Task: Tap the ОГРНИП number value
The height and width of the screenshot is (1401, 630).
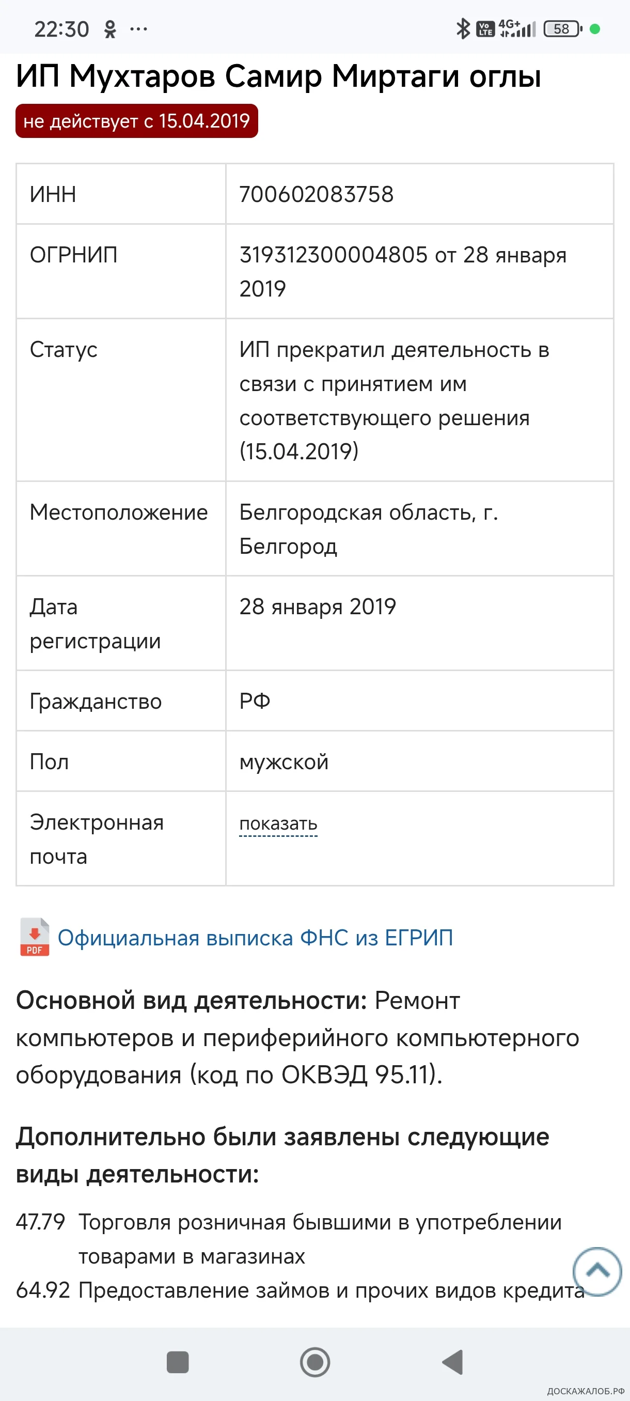Action: tap(333, 255)
